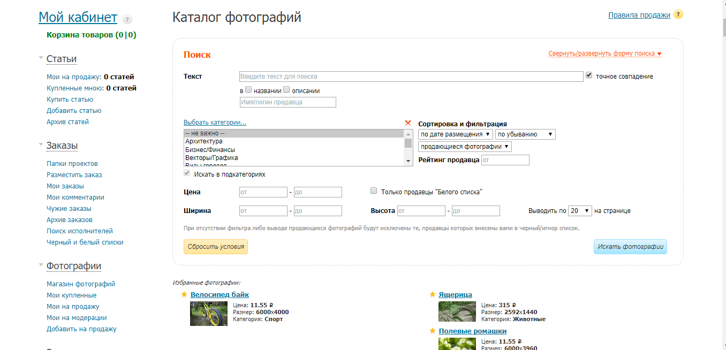Open the по убыванию order dropdown

[525, 134]
